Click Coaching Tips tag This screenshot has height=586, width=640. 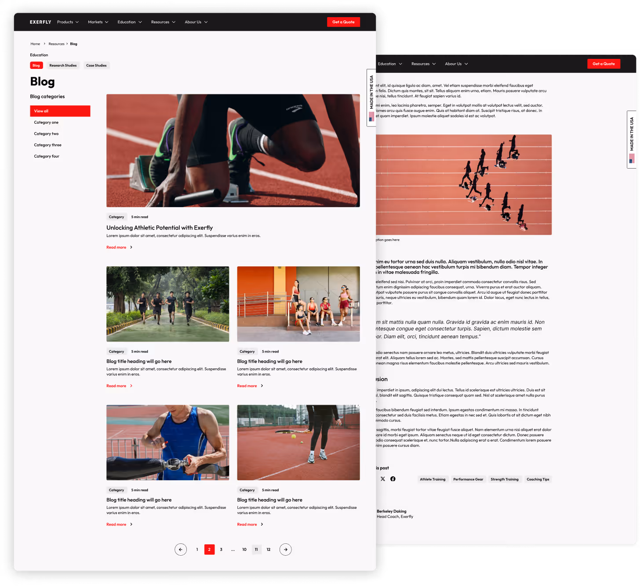click(538, 479)
